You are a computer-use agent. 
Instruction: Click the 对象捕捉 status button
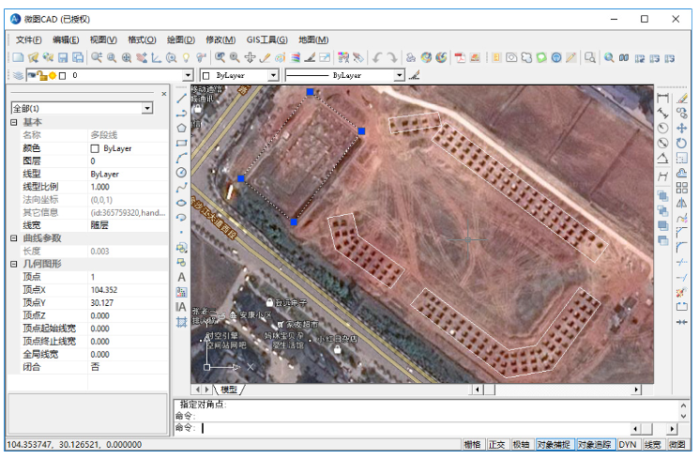tap(554, 445)
